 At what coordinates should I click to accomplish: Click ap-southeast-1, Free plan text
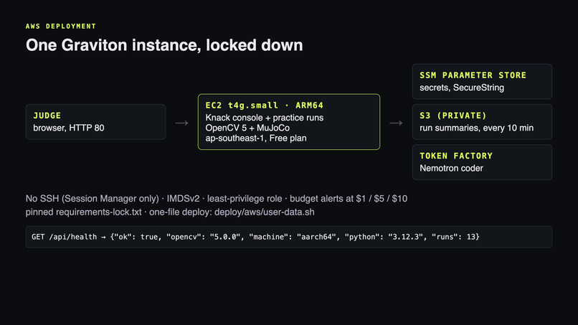pyautogui.click(x=256, y=138)
